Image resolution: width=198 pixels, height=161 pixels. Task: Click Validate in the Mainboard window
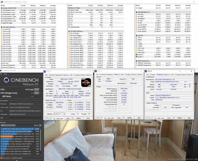coord(179,118)
